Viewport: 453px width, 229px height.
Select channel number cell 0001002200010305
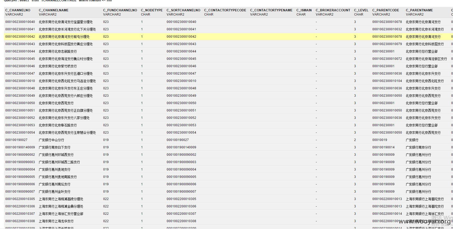pos(20,199)
